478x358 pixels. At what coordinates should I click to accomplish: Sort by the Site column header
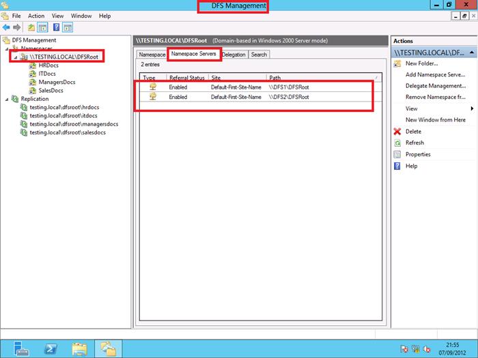(x=237, y=78)
